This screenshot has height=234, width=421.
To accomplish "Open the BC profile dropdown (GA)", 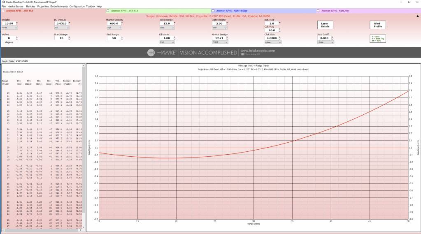I will [x=62, y=28].
